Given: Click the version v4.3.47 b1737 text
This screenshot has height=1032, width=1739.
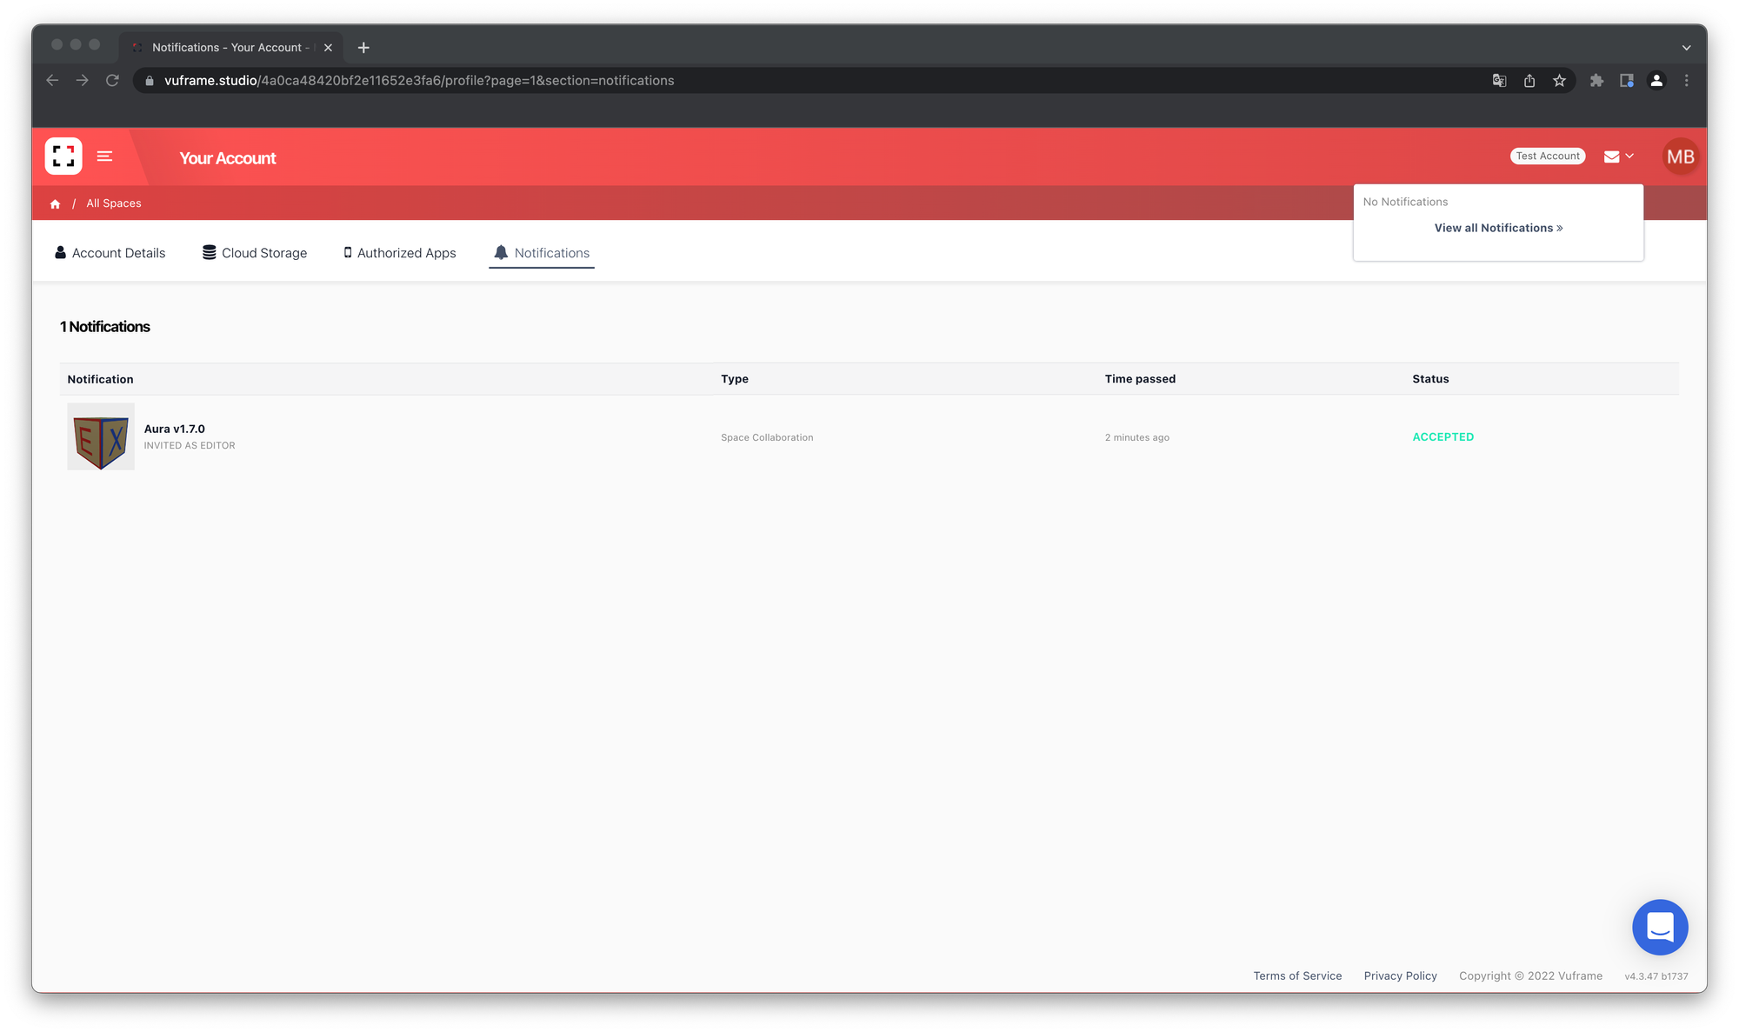Looking at the screenshot, I should [1656, 976].
